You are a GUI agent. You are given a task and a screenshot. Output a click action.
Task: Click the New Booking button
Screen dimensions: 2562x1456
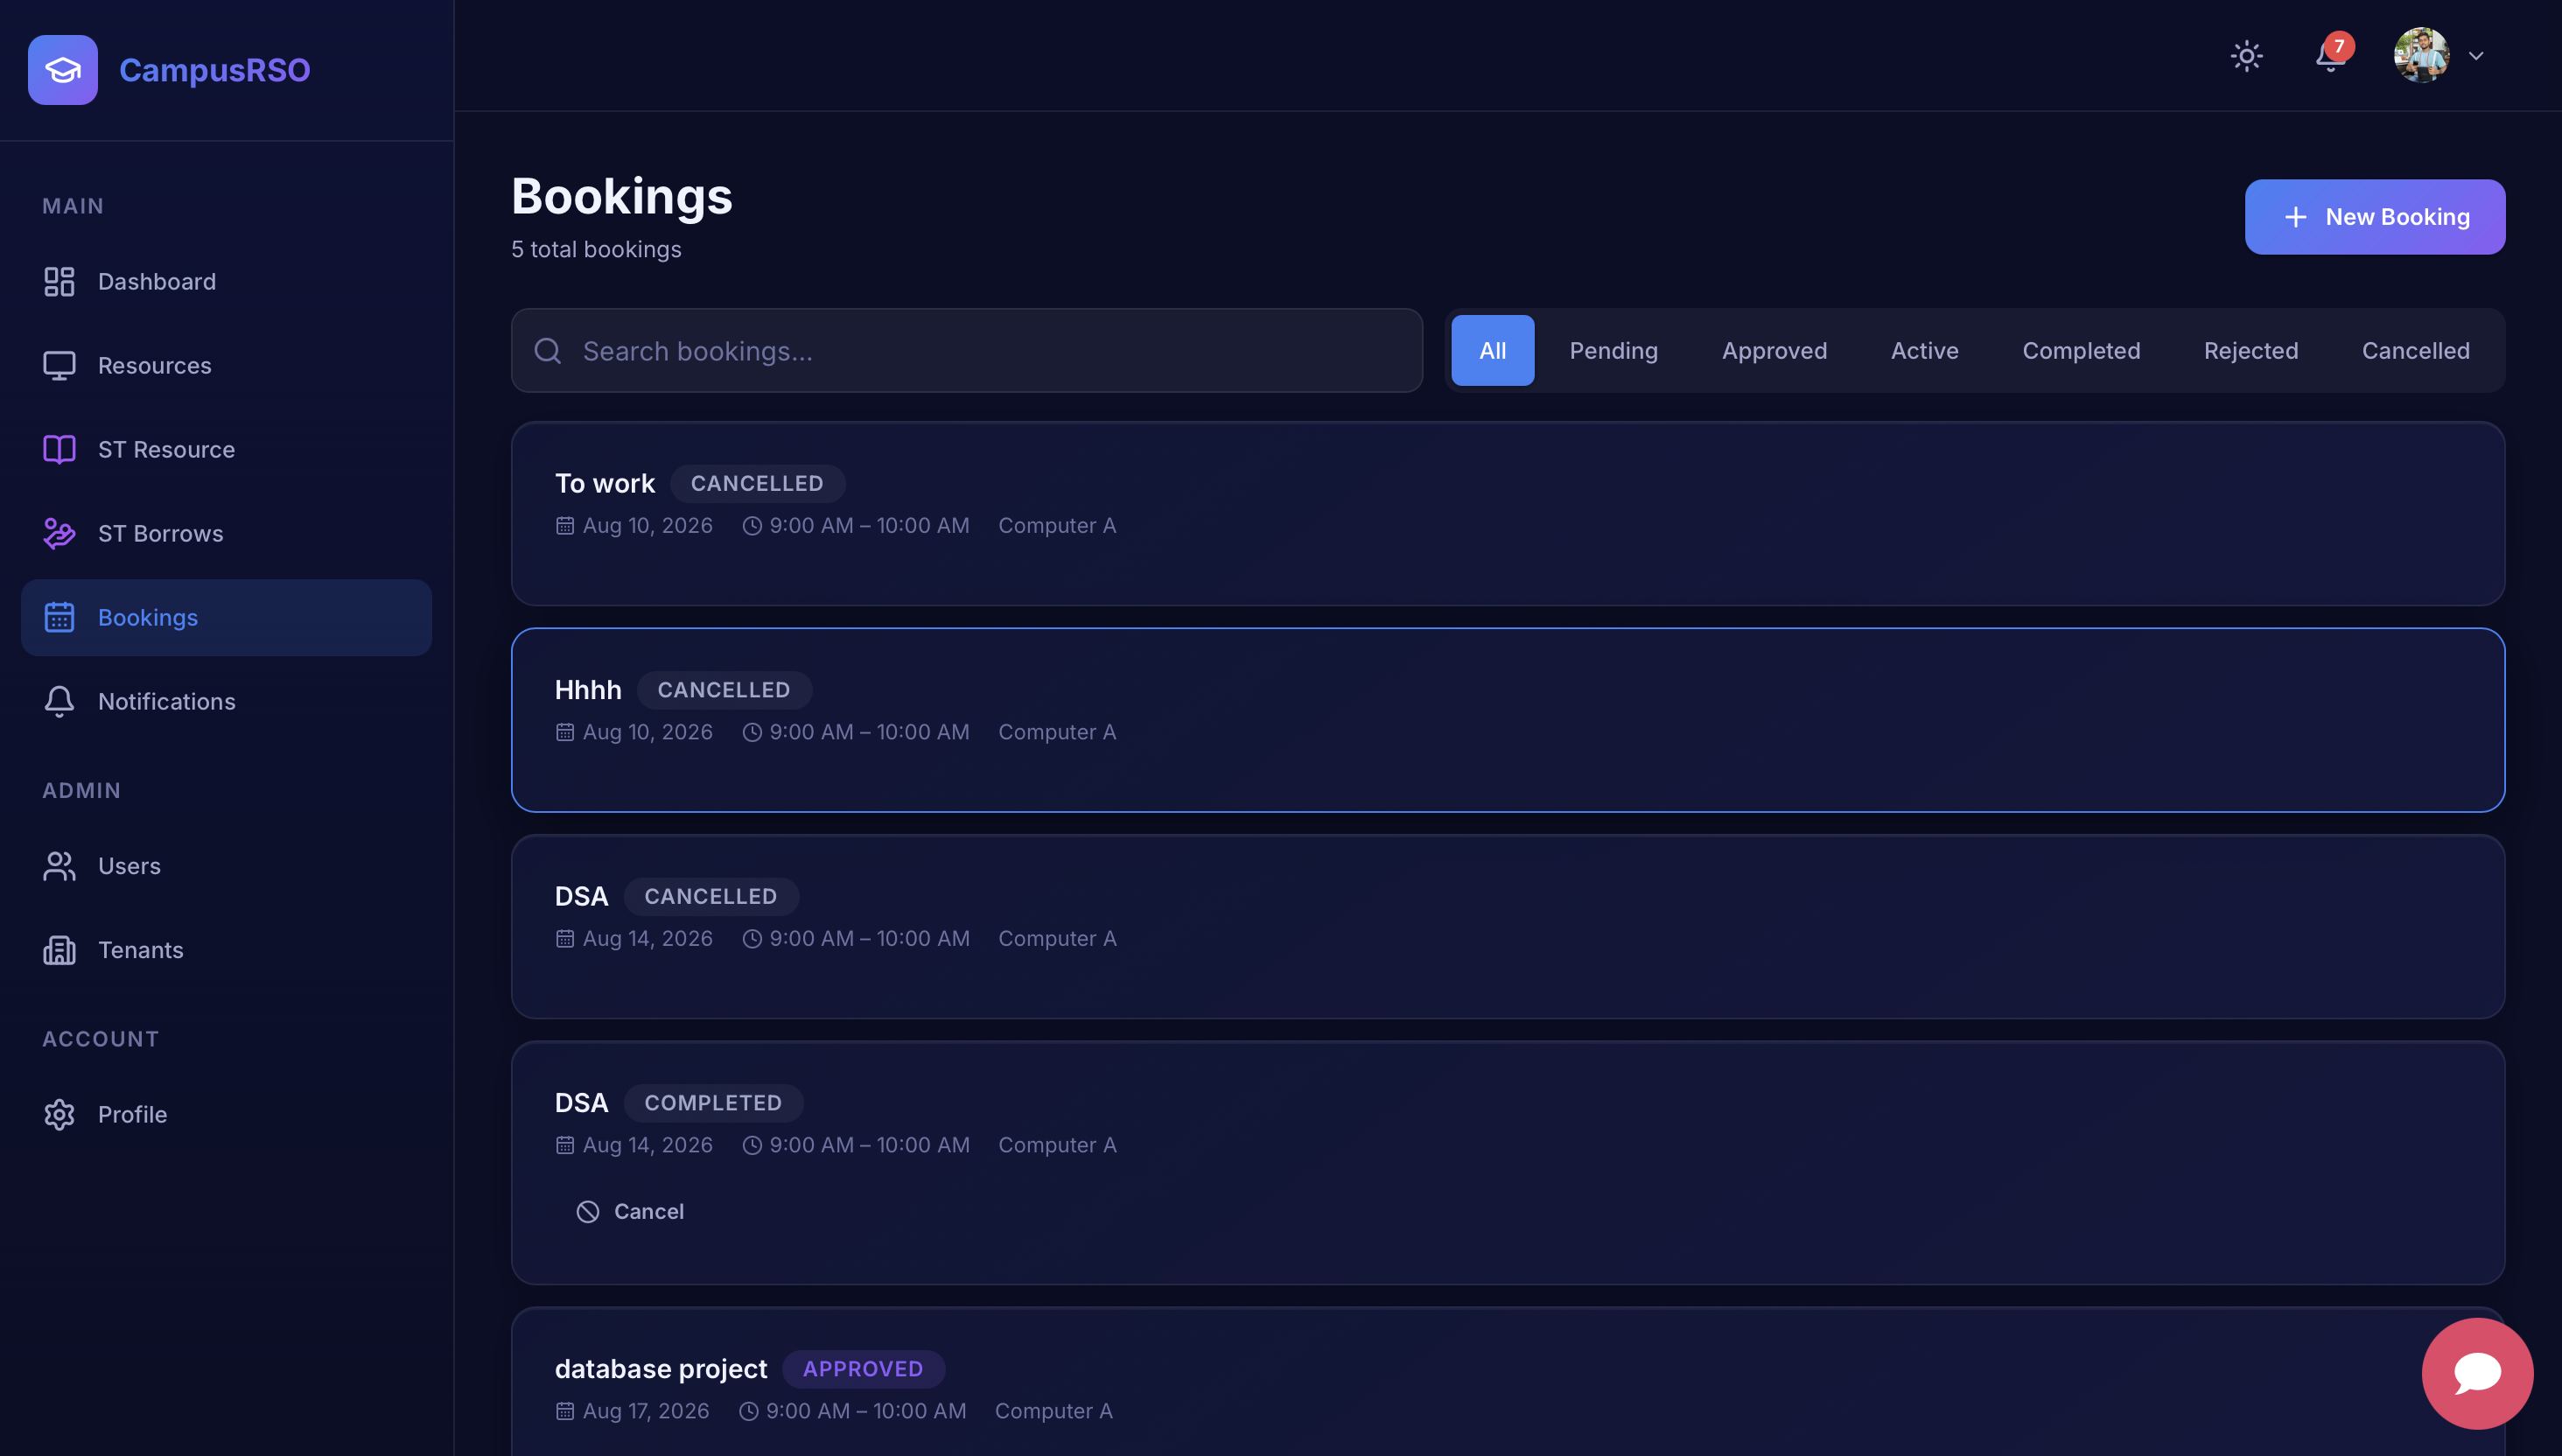coord(2375,216)
